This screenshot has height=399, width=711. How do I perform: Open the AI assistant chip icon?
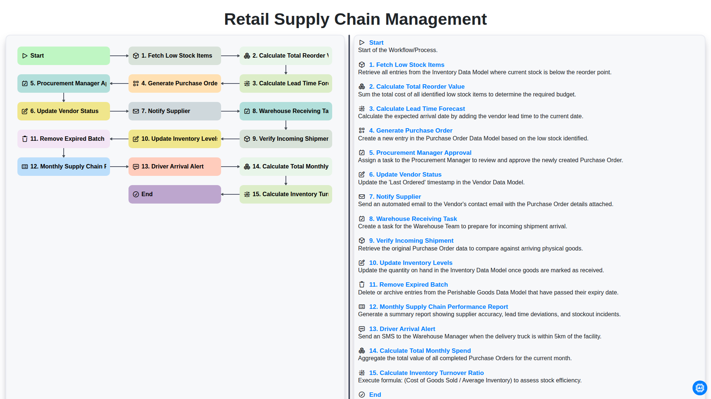[700, 388]
